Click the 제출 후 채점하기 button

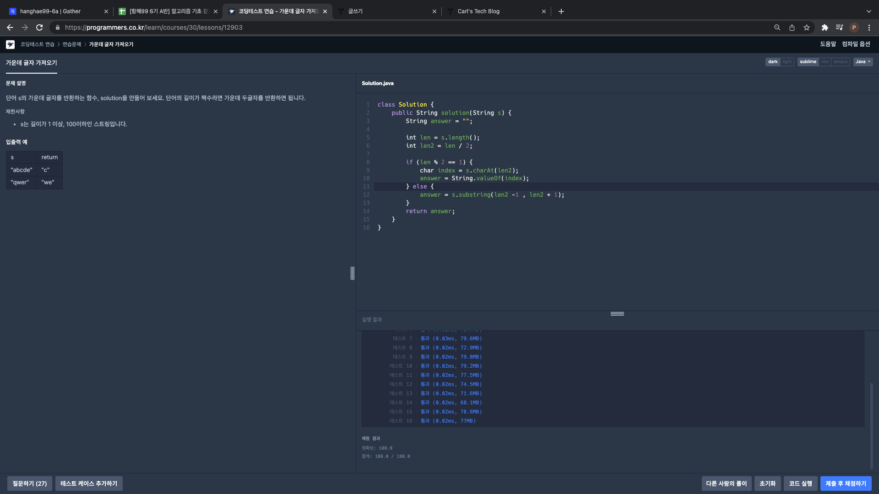click(x=846, y=483)
